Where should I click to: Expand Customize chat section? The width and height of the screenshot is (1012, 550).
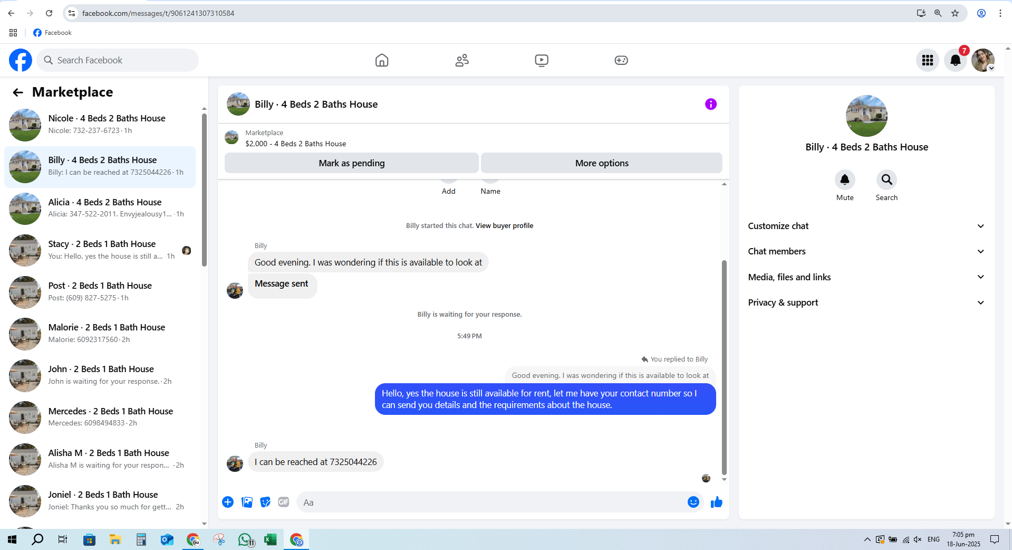coord(866,226)
